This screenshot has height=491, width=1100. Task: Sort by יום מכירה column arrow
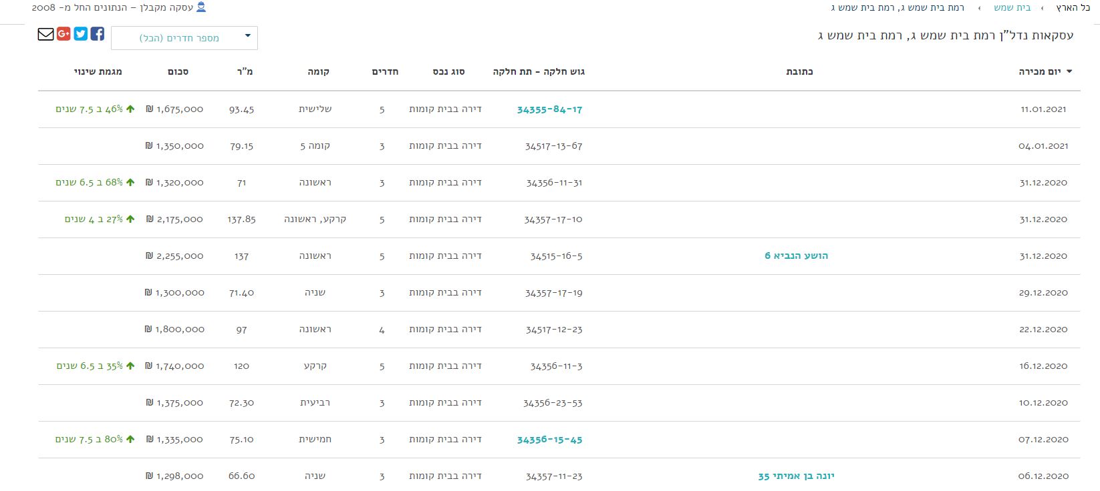[x=1069, y=71]
